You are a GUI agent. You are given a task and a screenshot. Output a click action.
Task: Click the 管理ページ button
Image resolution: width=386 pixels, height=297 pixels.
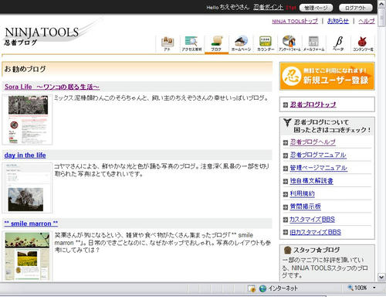pyautogui.click(x=316, y=8)
